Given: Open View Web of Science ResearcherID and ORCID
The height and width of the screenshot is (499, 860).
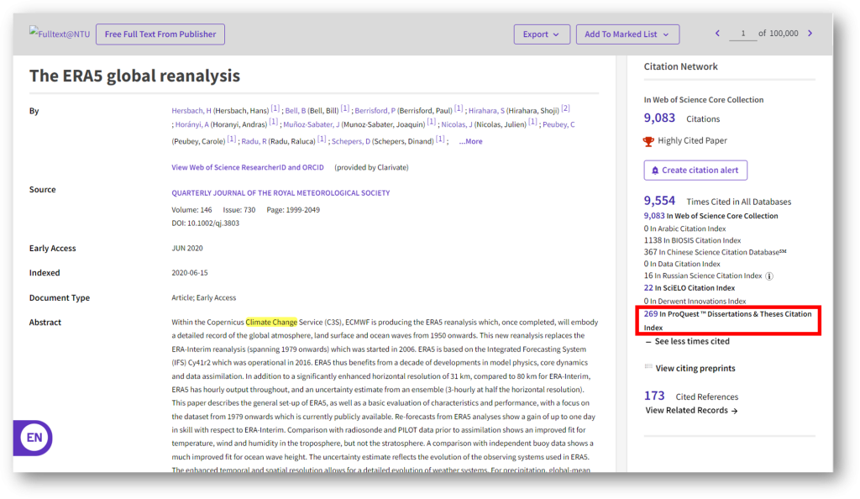Looking at the screenshot, I should point(248,167).
